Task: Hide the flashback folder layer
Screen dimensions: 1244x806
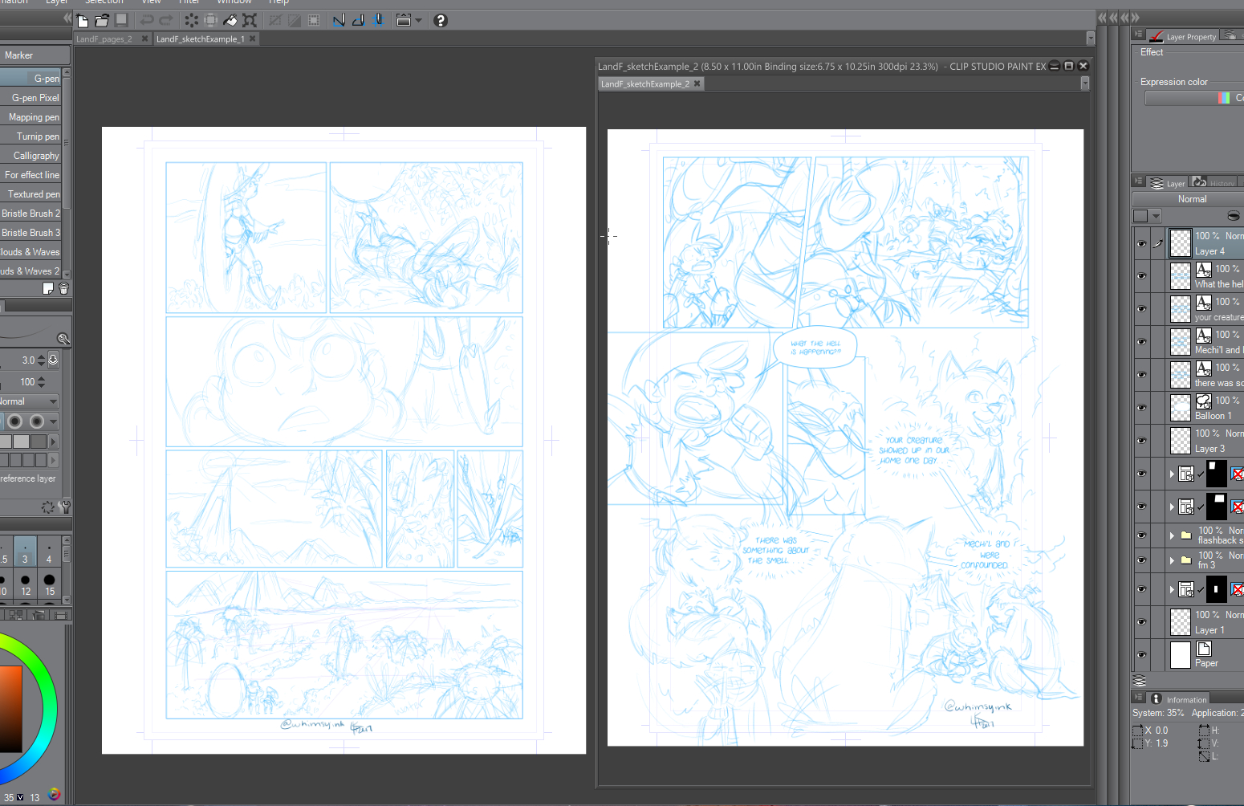Action: pos(1141,535)
